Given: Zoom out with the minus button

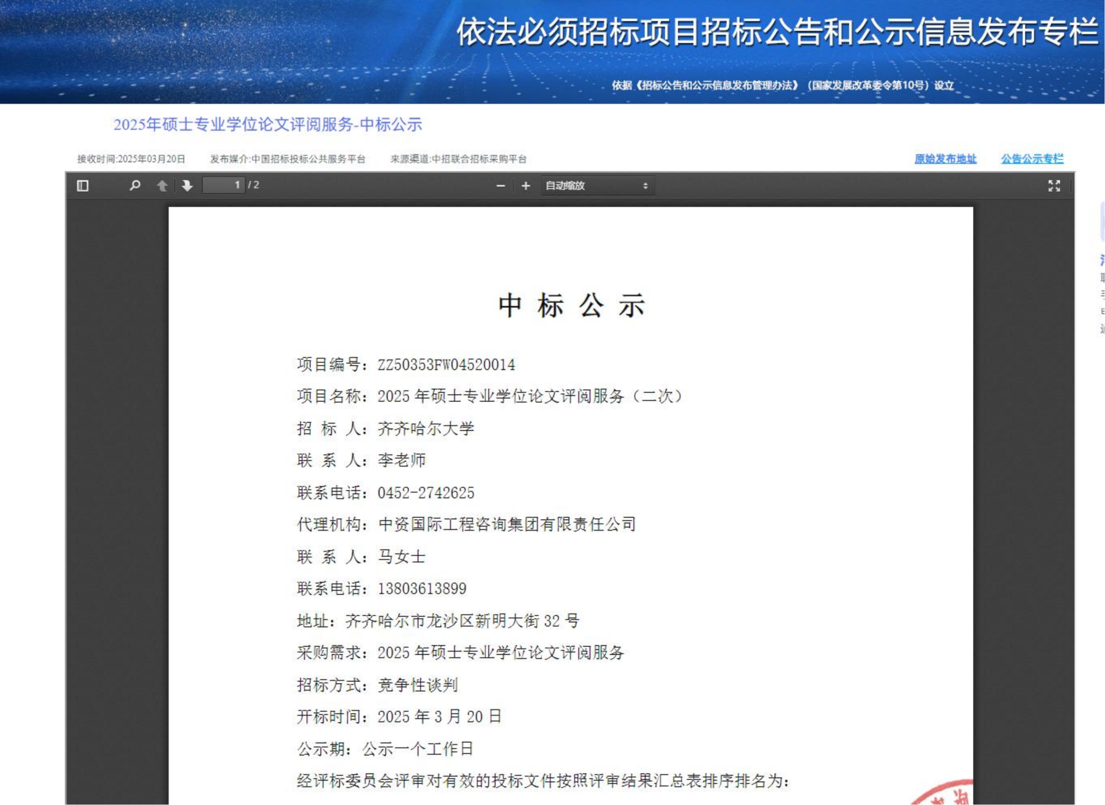Looking at the screenshot, I should point(500,186).
